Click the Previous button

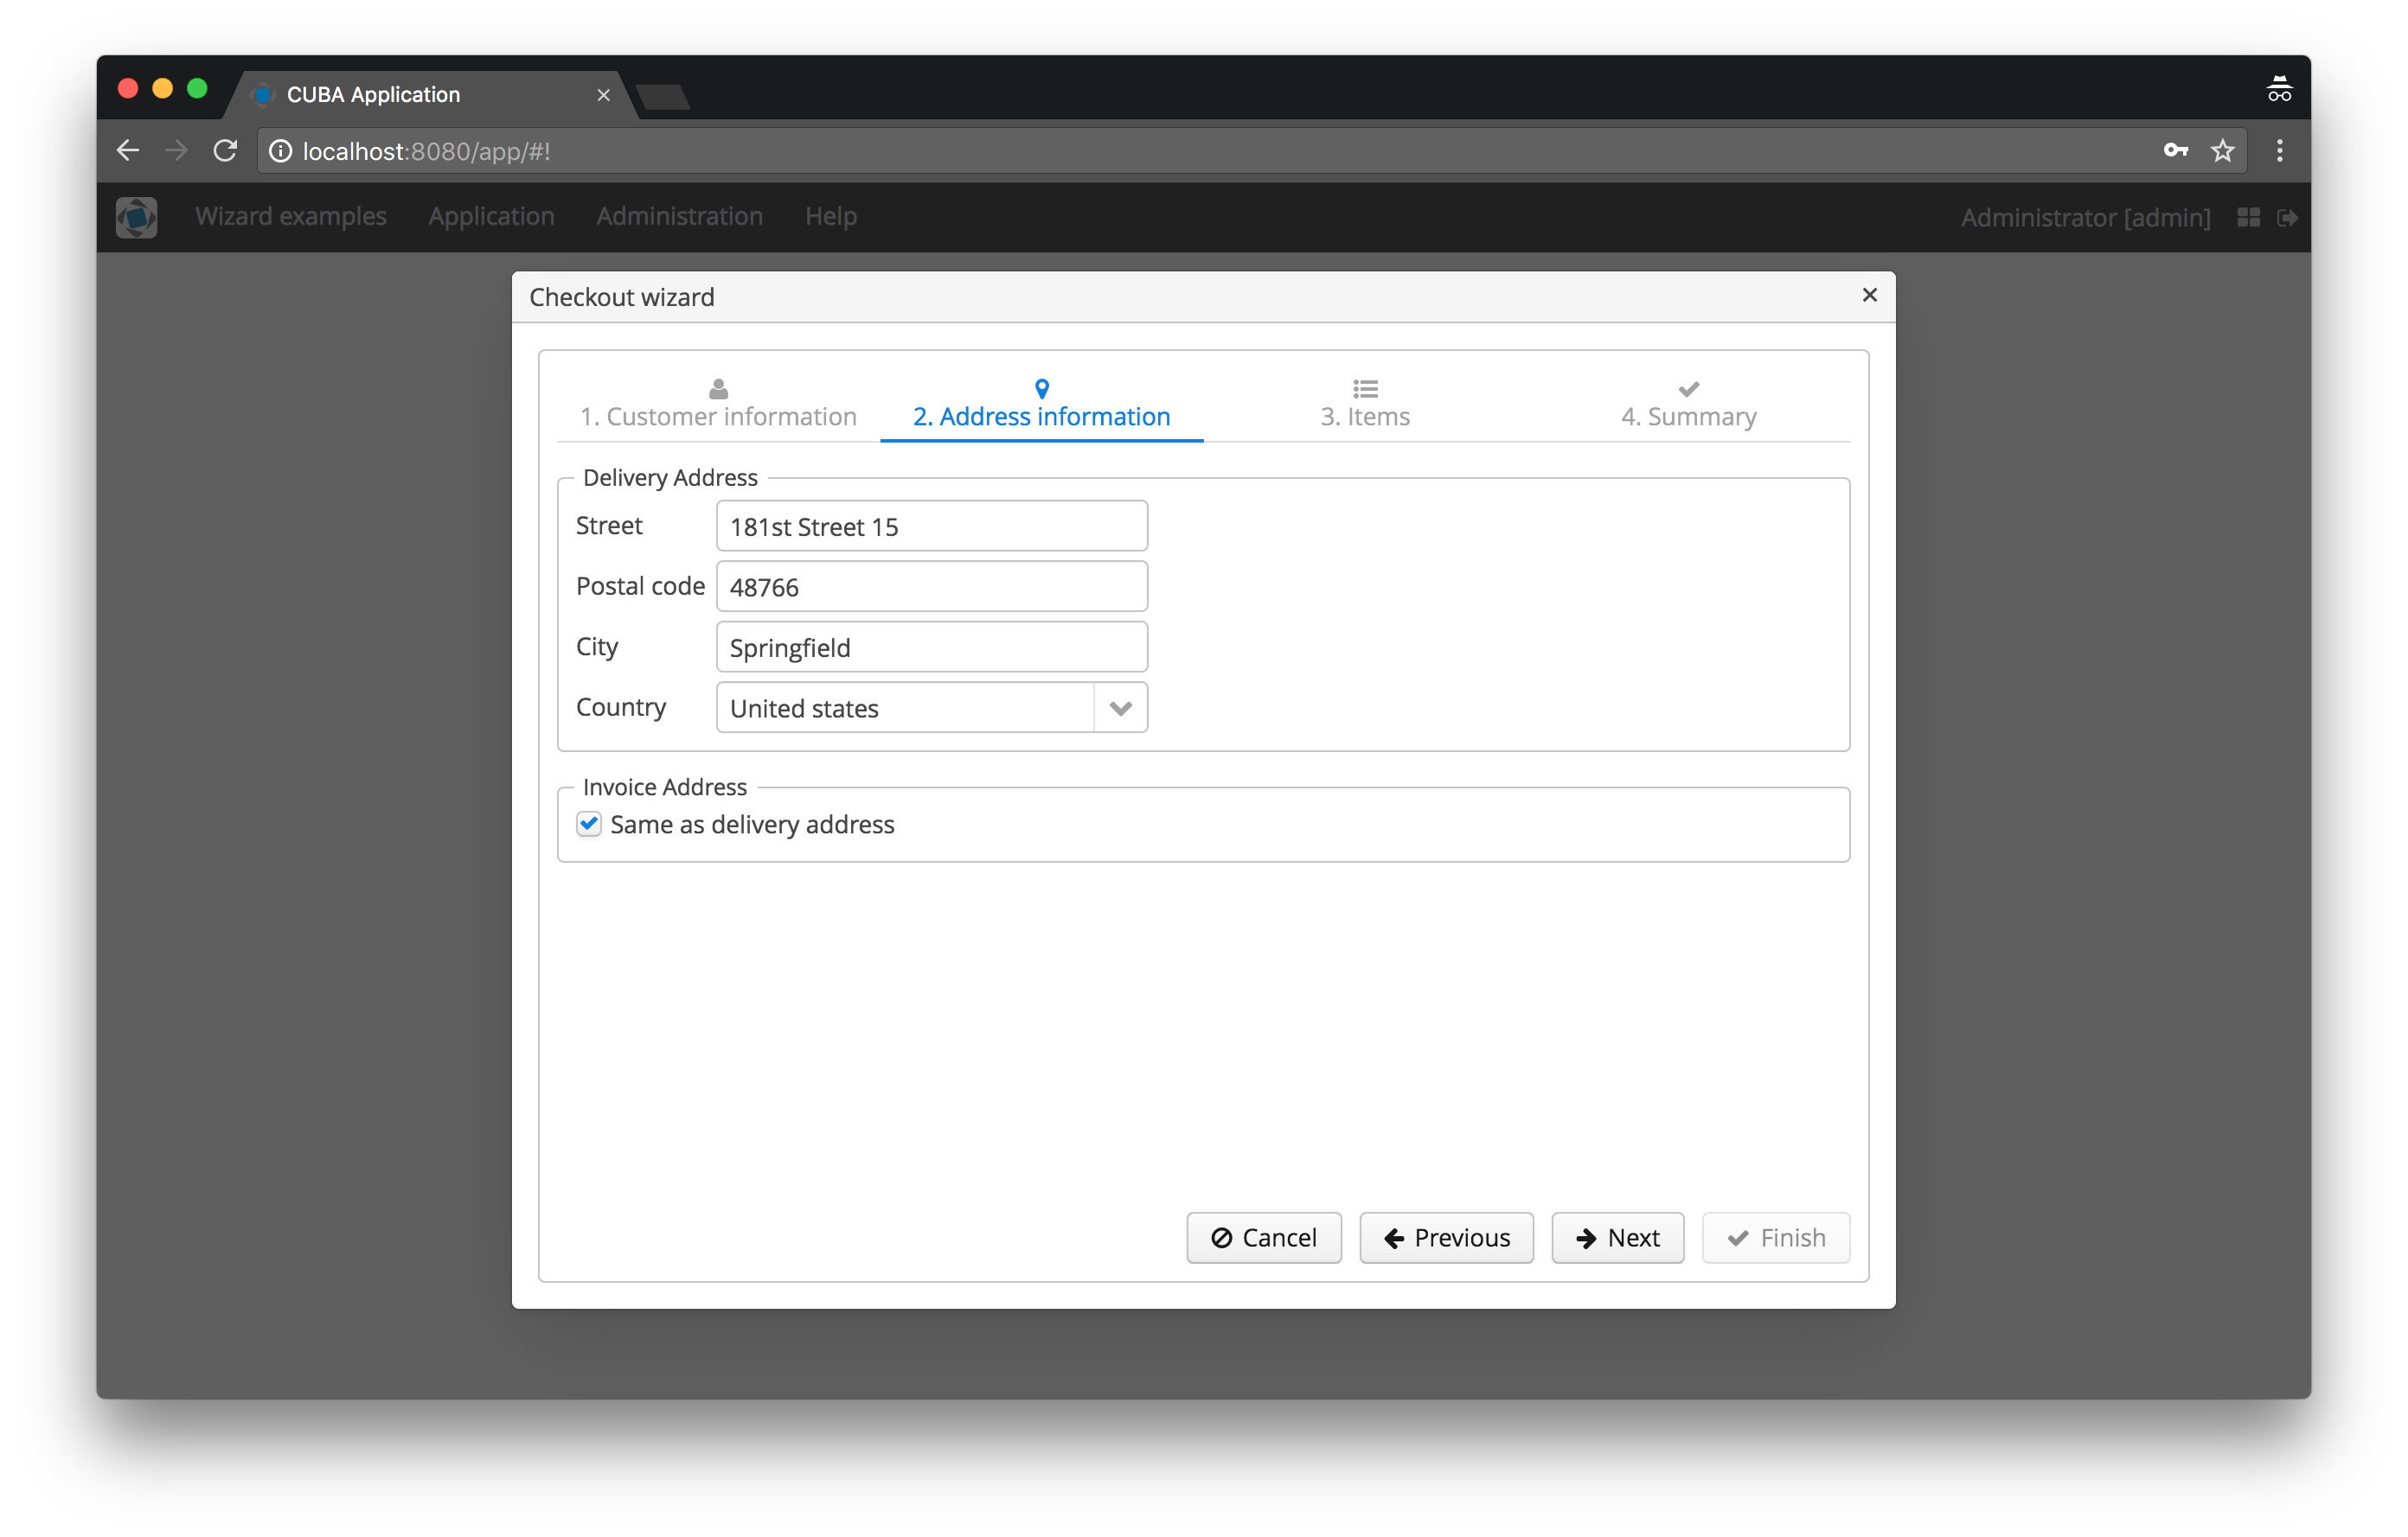point(1445,1237)
